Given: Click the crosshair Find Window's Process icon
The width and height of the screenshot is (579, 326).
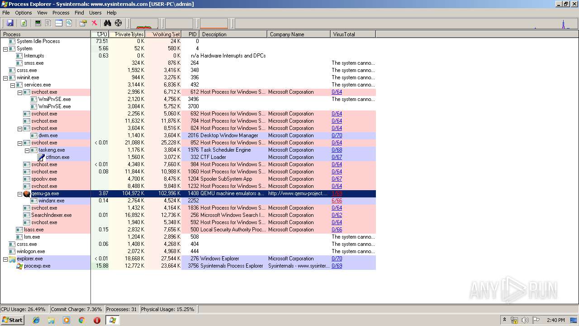Looking at the screenshot, I should tap(119, 23).
